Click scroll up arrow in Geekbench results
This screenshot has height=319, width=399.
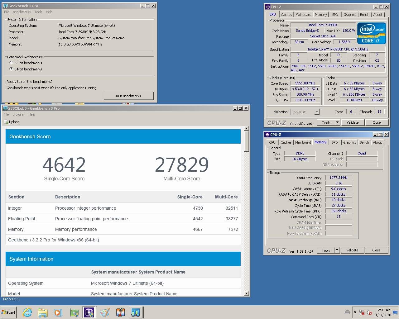point(247,128)
